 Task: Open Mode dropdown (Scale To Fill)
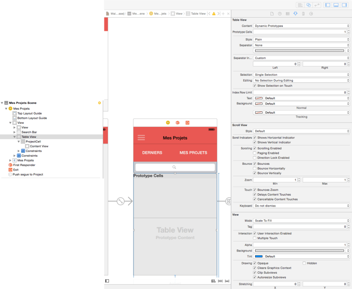[301, 221]
